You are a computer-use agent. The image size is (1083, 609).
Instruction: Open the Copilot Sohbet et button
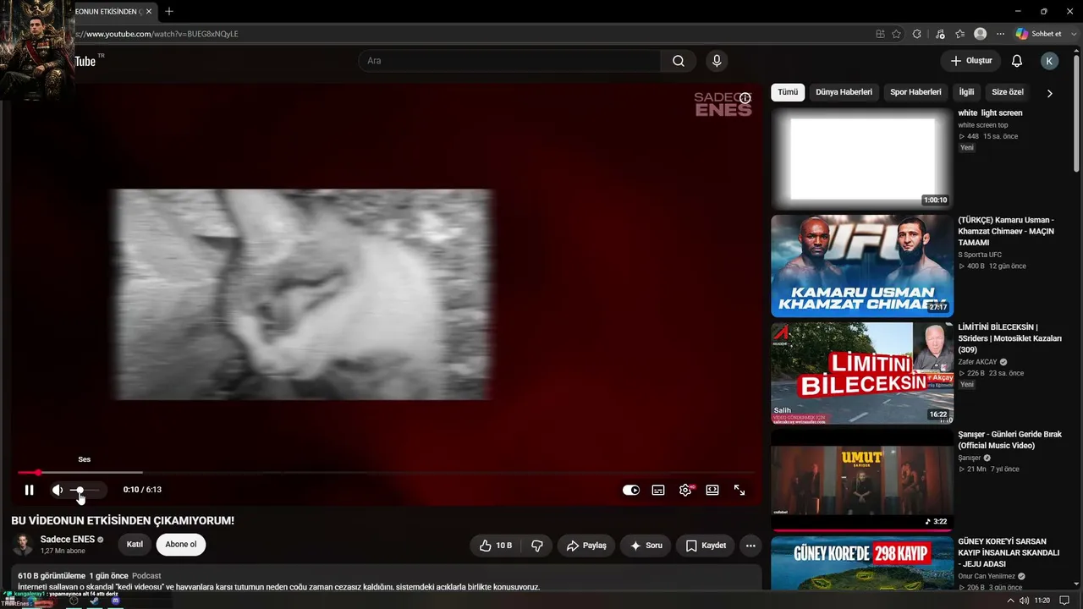point(1038,34)
